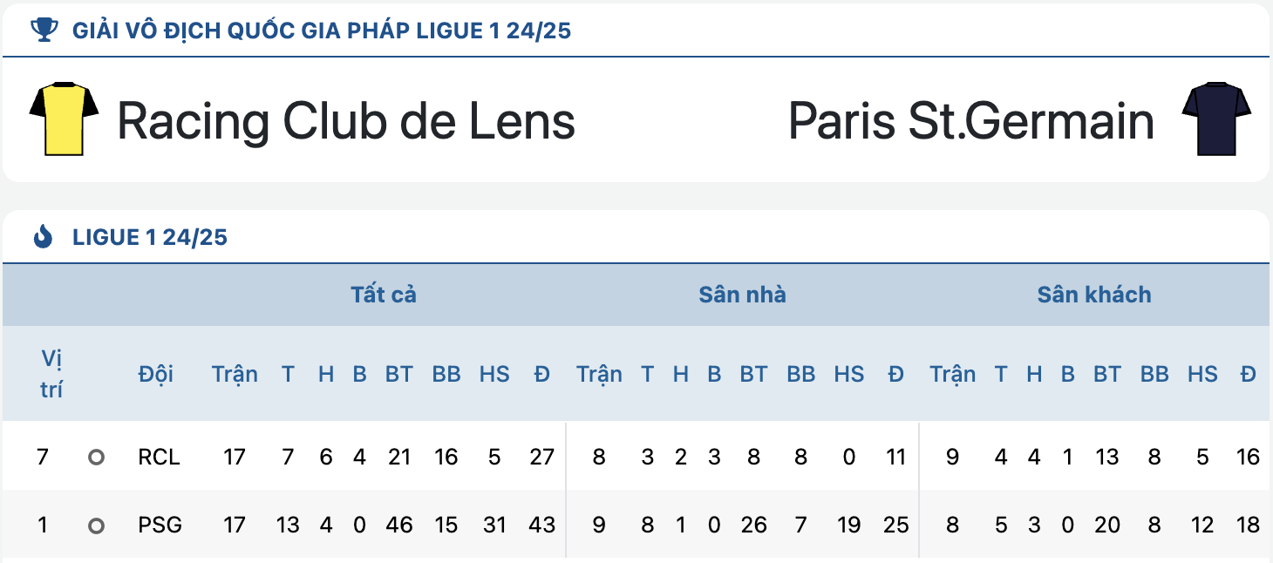Click the LIGUE 1 24/25 section title
This screenshot has width=1273, height=563.
point(150,237)
